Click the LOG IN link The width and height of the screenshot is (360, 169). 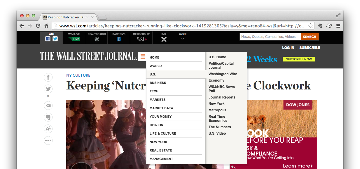click(288, 47)
